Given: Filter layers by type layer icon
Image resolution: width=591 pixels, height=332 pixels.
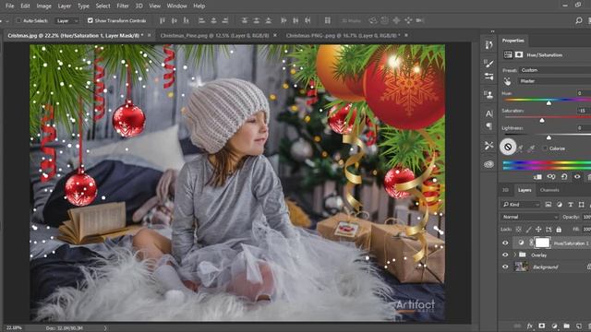Looking at the screenshot, I should coord(571,205).
